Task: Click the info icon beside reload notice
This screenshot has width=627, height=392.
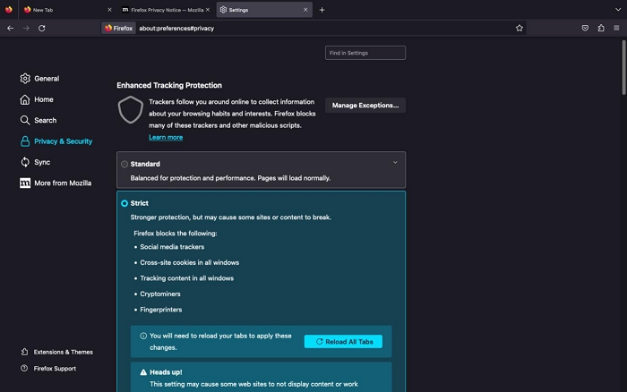Action: click(x=143, y=336)
